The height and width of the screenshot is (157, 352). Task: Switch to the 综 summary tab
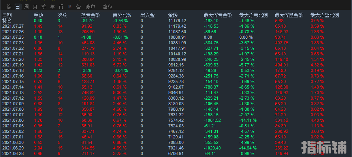(9, 7)
